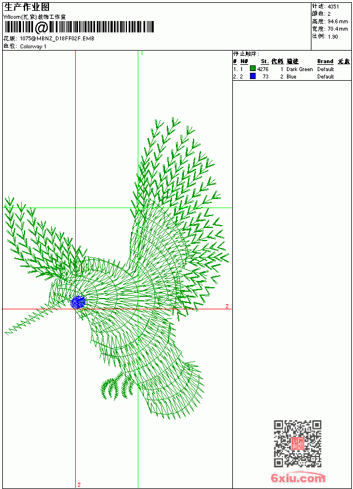This screenshot has width=353, height=489.
Task: Click the Brand column header
Action: pos(325,61)
